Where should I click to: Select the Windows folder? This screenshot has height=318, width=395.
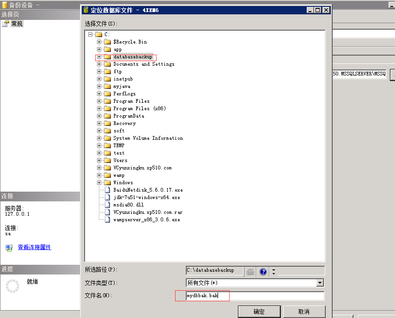click(x=123, y=182)
